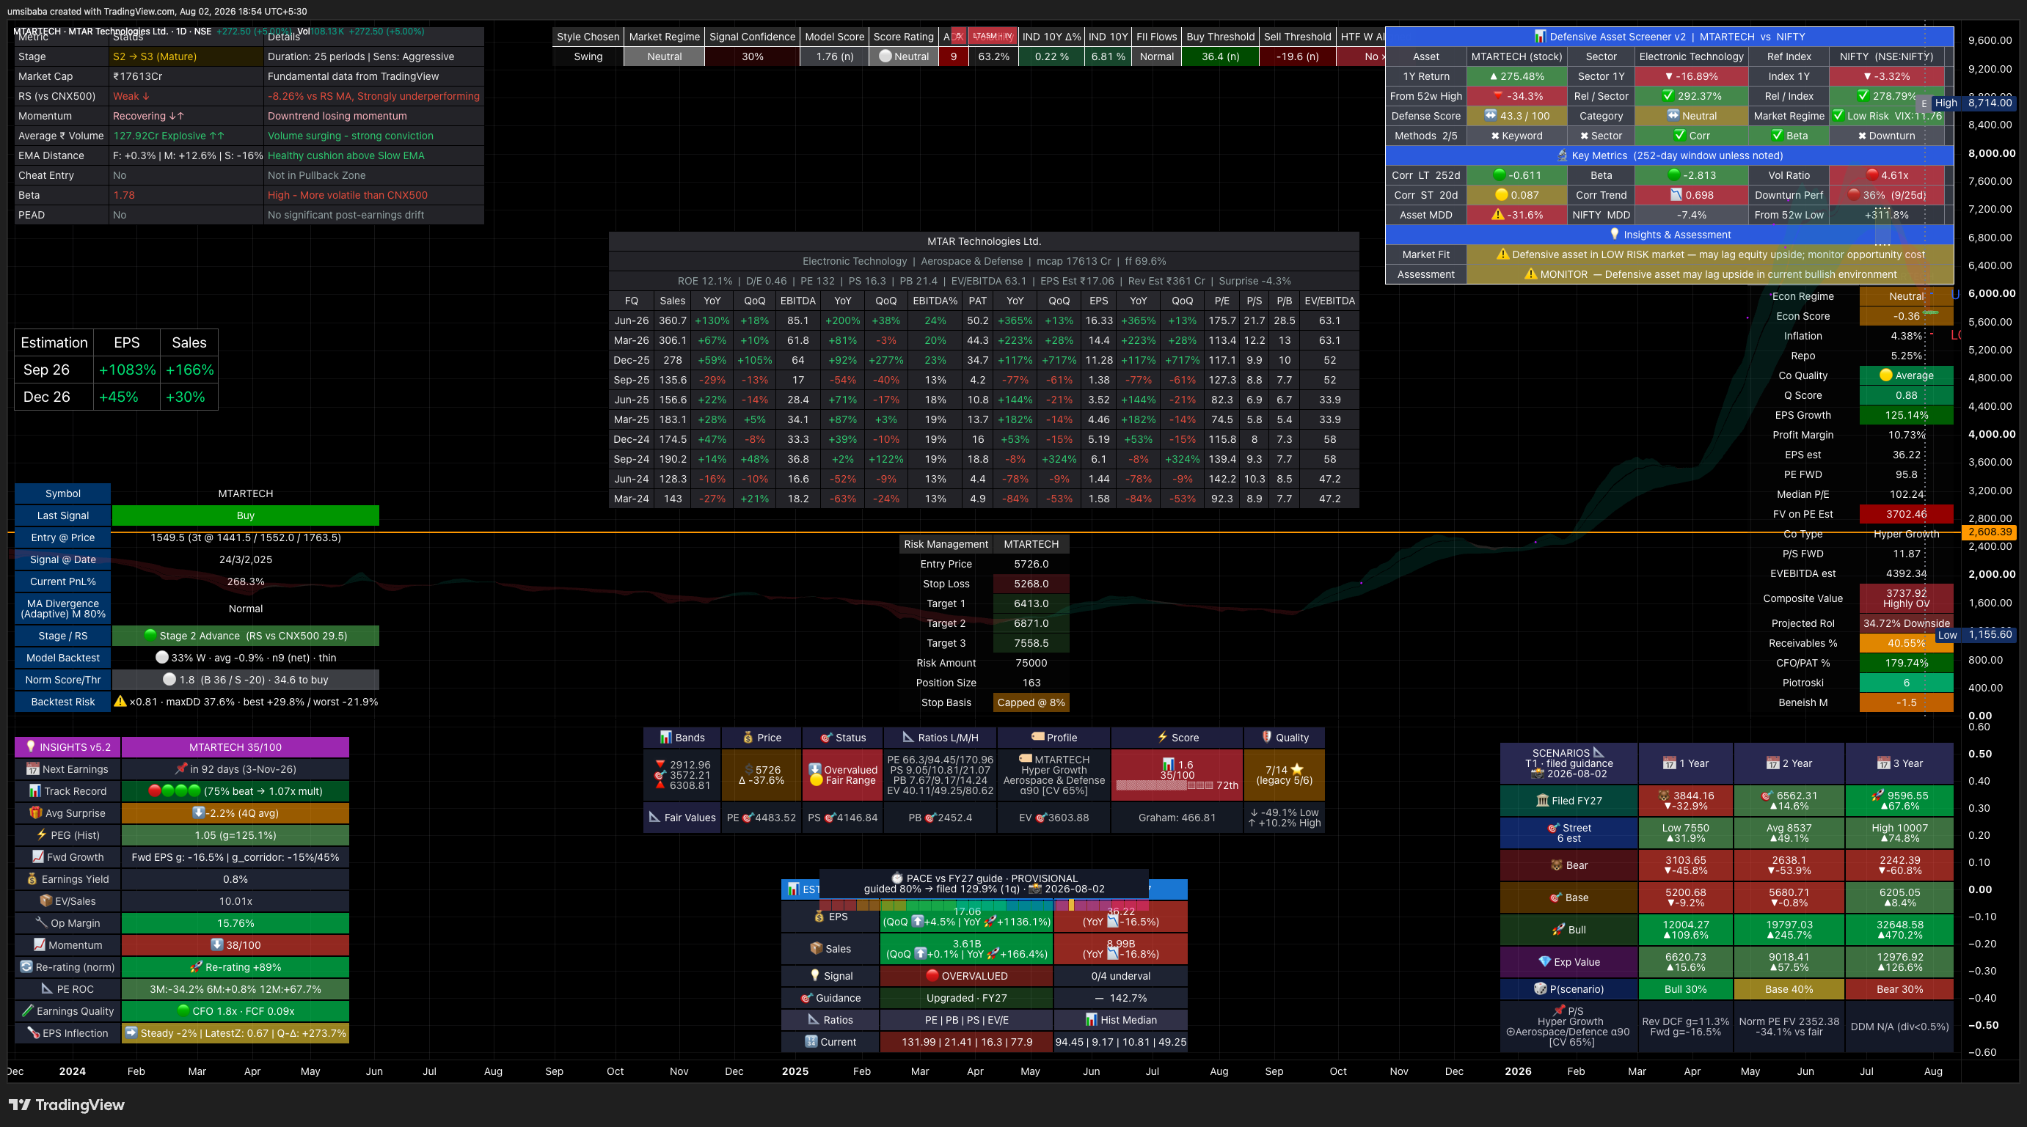Click the lightning icon beside PEG (Hist)

[x=42, y=835]
